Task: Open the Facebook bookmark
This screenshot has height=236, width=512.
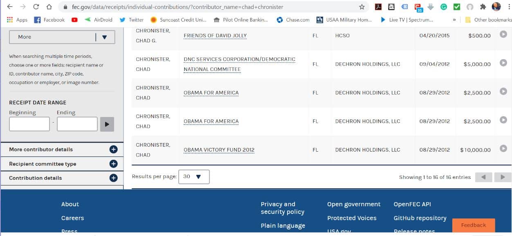Action: coord(49,20)
